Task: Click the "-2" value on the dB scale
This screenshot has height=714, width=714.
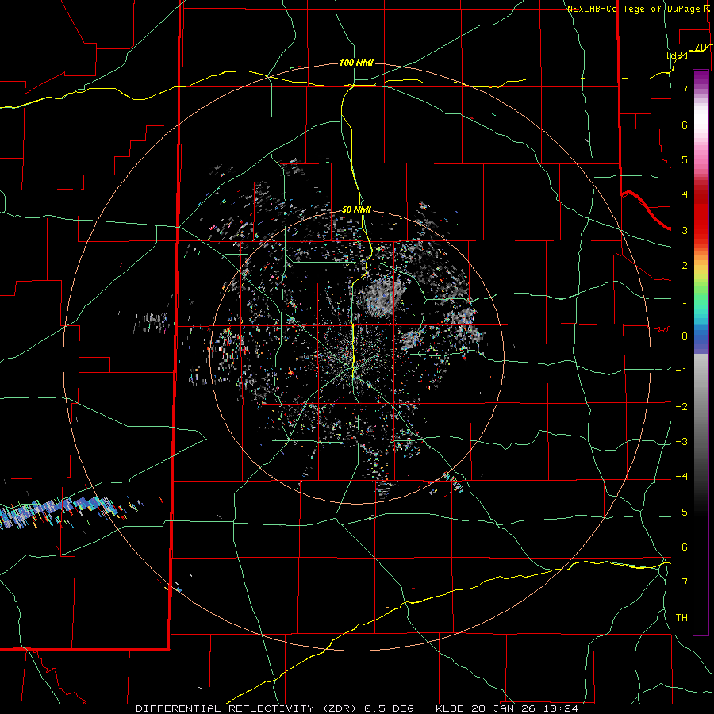Action: 681,407
